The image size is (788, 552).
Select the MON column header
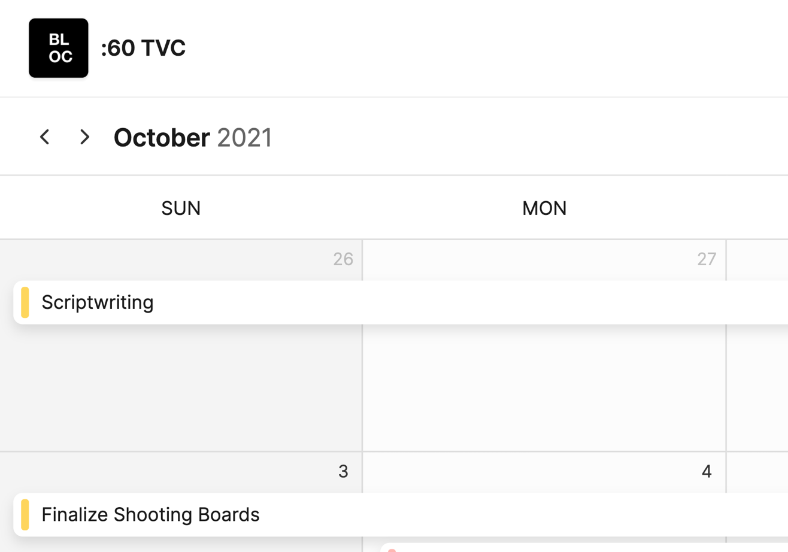544,208
